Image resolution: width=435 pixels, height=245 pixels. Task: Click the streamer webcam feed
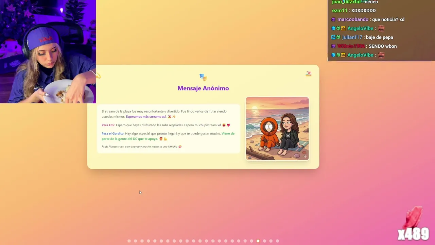point(48,51)
